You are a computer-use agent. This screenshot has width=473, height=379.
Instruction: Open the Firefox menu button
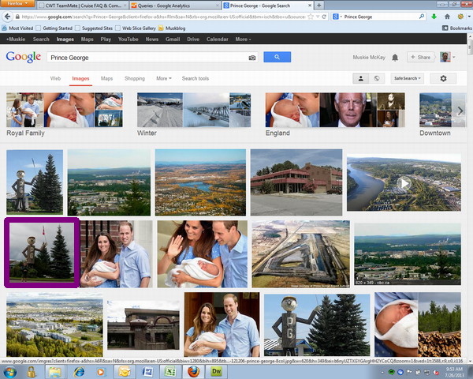click(17, 4)
